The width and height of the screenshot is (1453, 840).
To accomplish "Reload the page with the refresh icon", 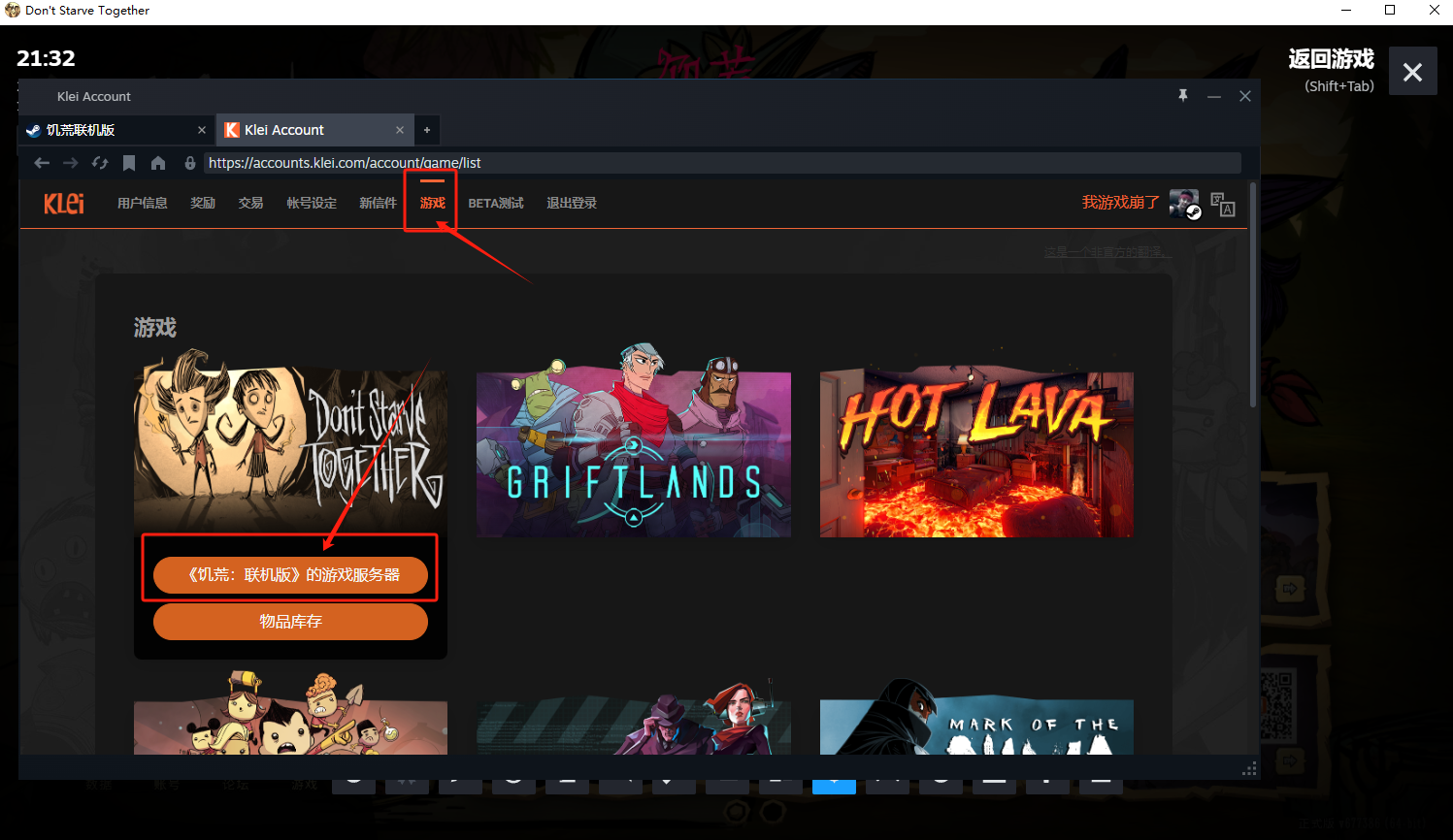I will [100, 163].
